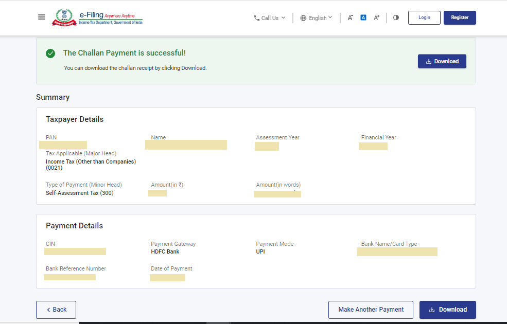Click the Self-Assessment Tax (300) text
507x324 pixels.
[80, 193]
